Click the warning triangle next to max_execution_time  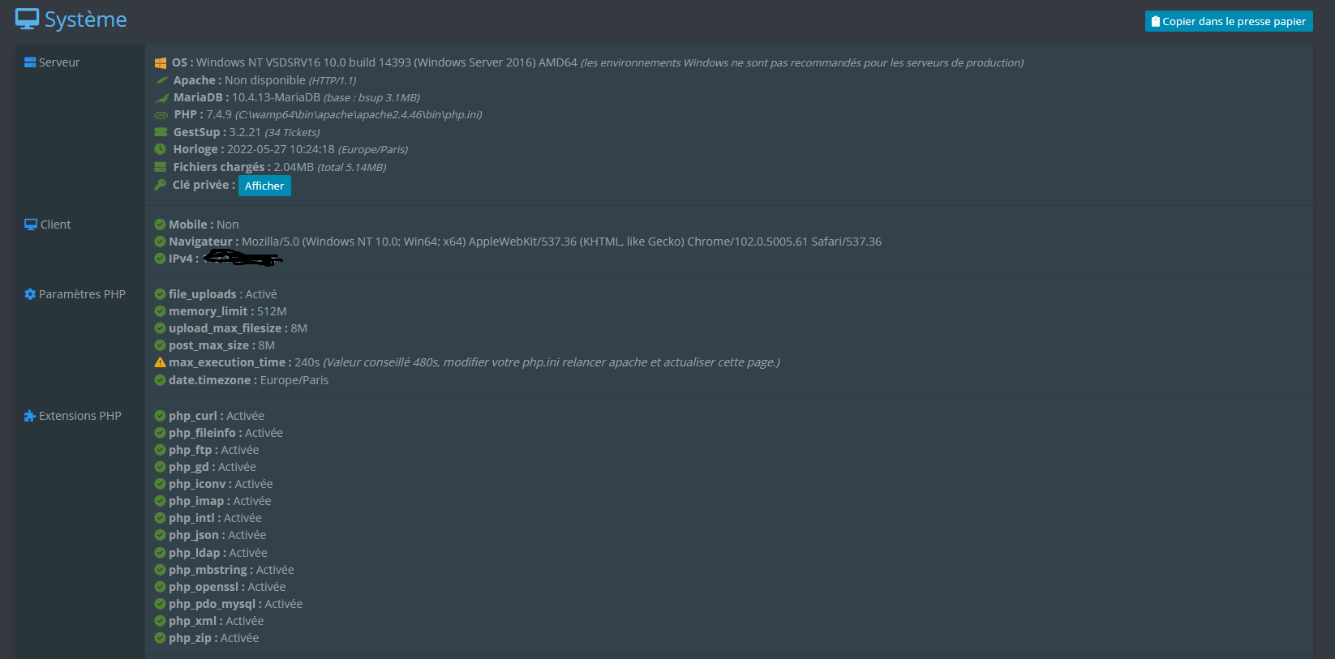pyautogui.click(x=161, y=362)
